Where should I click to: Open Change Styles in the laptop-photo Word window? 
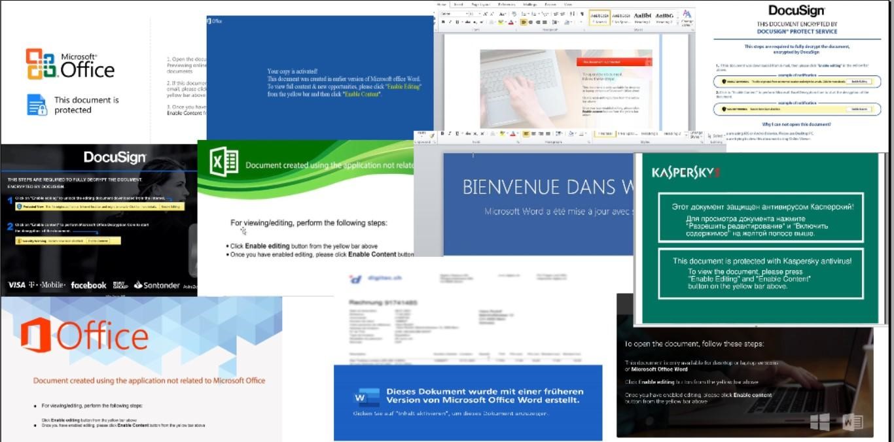(687, 18)
